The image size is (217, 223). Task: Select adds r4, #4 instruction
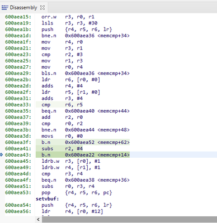[x=62, y=86]
